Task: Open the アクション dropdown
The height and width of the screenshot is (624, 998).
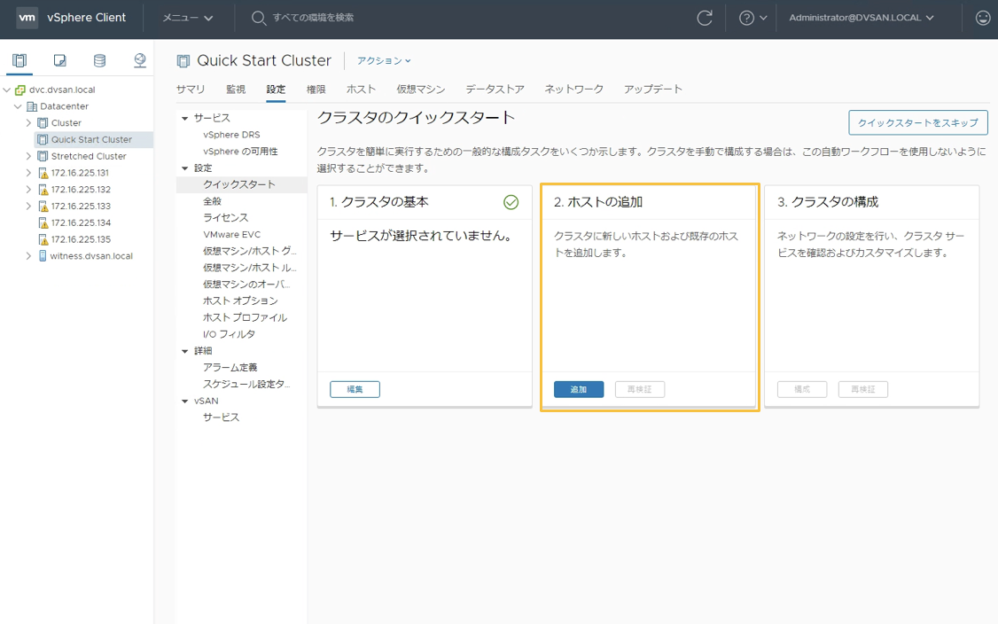Action: [384, 60]
